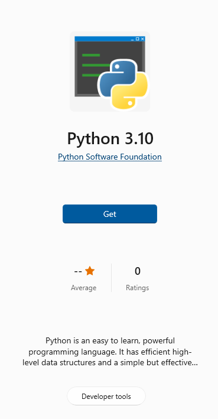
Task: Click the yellow snake half of Python logo
Action: pyautogui.click(x=129, y=91)
